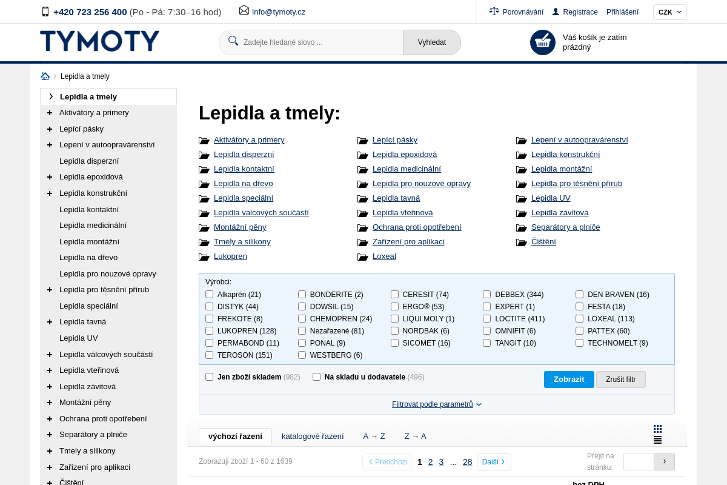Go to next page with Další

tap(494, 462)
